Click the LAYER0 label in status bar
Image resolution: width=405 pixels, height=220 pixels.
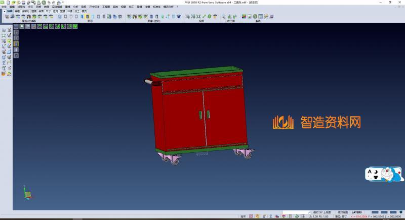coord(357,212)
